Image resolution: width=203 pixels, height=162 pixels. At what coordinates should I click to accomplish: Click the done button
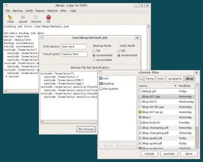189,154
